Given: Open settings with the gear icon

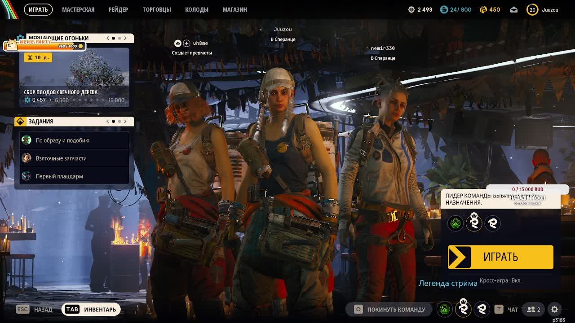Looking at the screenshot, I should (555, 309).
